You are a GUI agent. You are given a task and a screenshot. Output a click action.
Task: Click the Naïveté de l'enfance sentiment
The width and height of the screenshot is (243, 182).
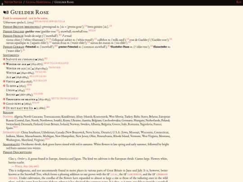(x=20, y=59)
